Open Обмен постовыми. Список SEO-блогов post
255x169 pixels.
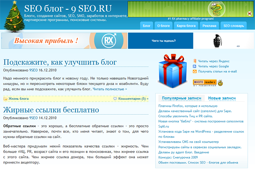[198, 162]
